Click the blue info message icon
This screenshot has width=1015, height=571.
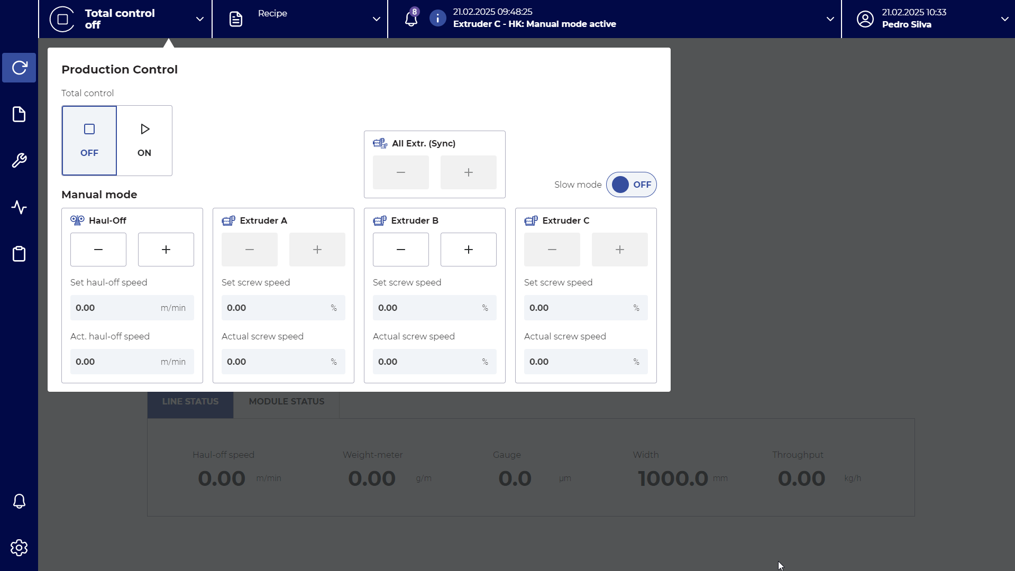[x=437, y=19]
